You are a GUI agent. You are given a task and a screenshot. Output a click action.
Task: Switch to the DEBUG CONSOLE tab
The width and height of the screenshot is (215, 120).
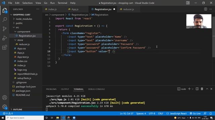[96, 89]
